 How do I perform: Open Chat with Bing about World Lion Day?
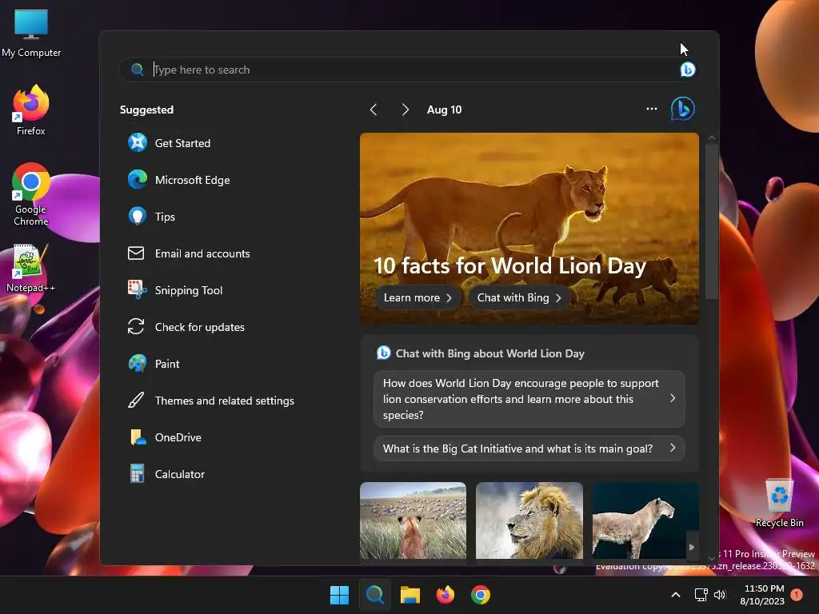[x=489, y=353]
